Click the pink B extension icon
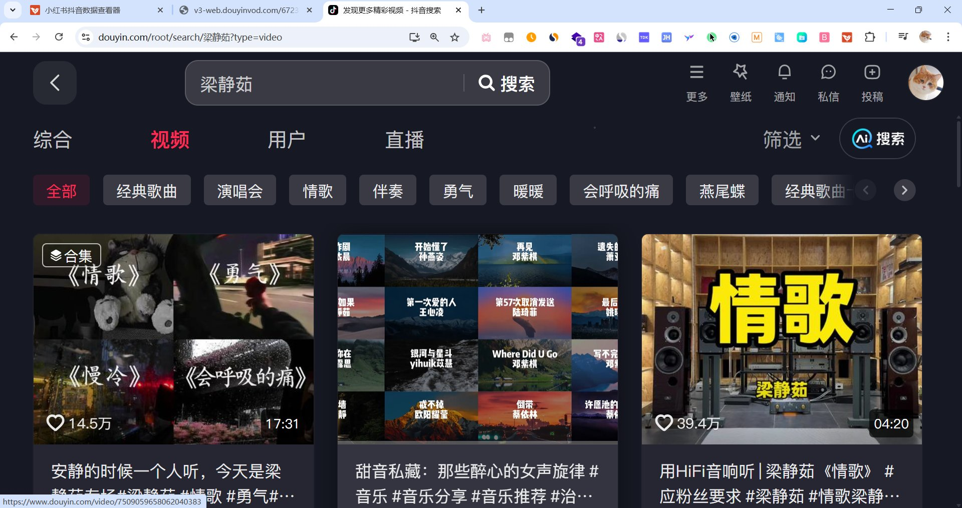 824,37
